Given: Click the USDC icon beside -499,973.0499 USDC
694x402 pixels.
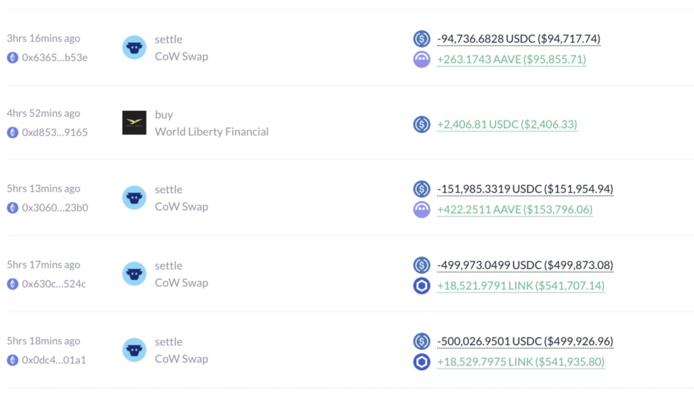Looking at the screenshot, I should pyautogui.click(x=422, y=265).
